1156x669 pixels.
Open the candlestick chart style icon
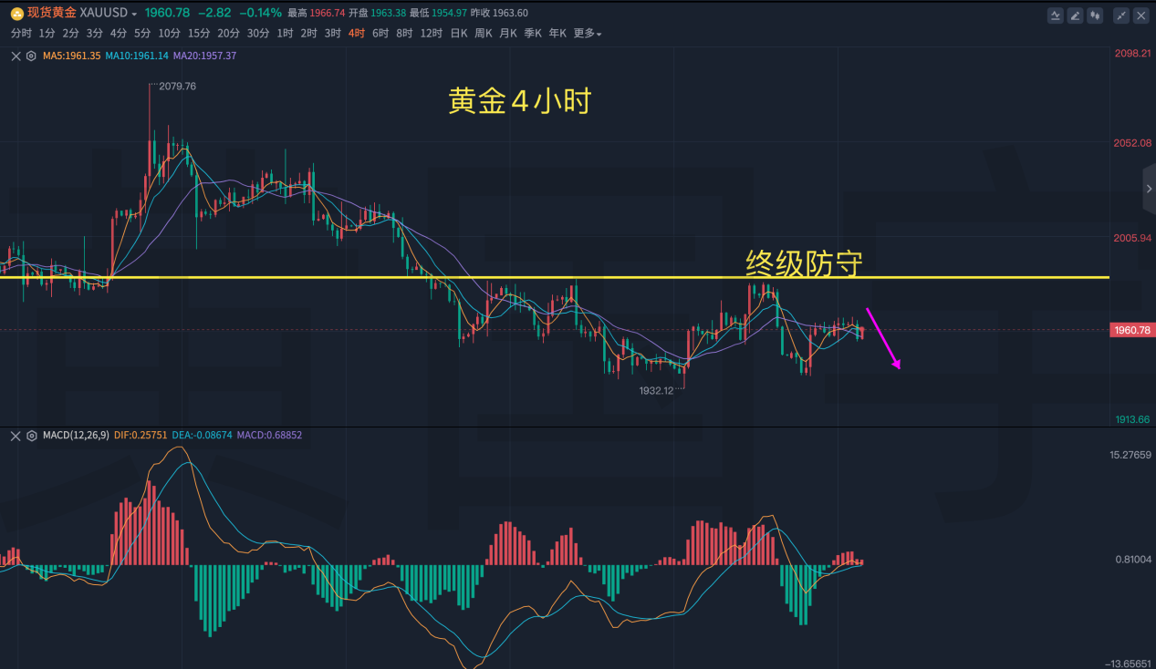(1095, 15)
